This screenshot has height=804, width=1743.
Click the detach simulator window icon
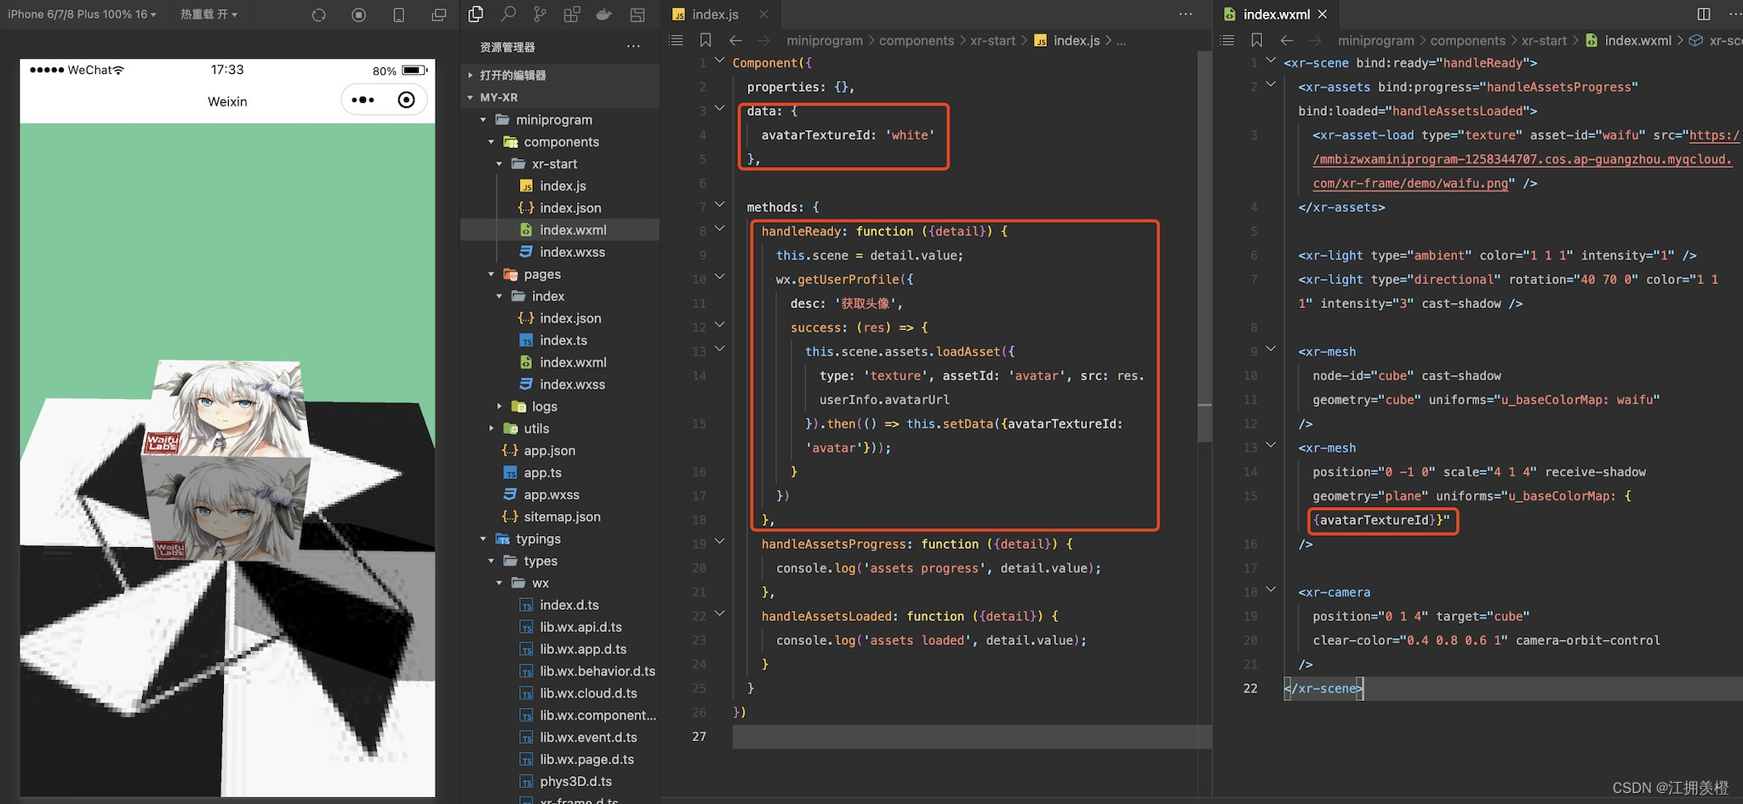click(439, 15)
